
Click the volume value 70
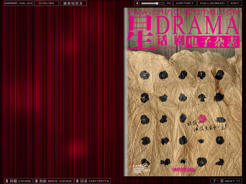(x=168, y=3)
